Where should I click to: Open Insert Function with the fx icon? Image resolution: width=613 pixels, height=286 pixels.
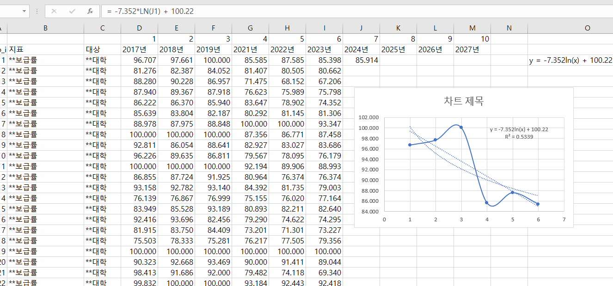[x=90, y=11]
